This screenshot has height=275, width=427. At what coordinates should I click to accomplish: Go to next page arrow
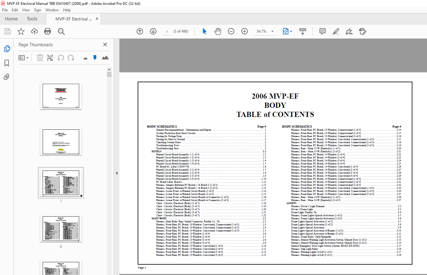click(153, 31)
